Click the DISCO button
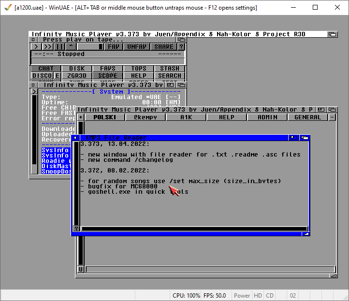This screenshot has width=349, height=301. (42, 76)
